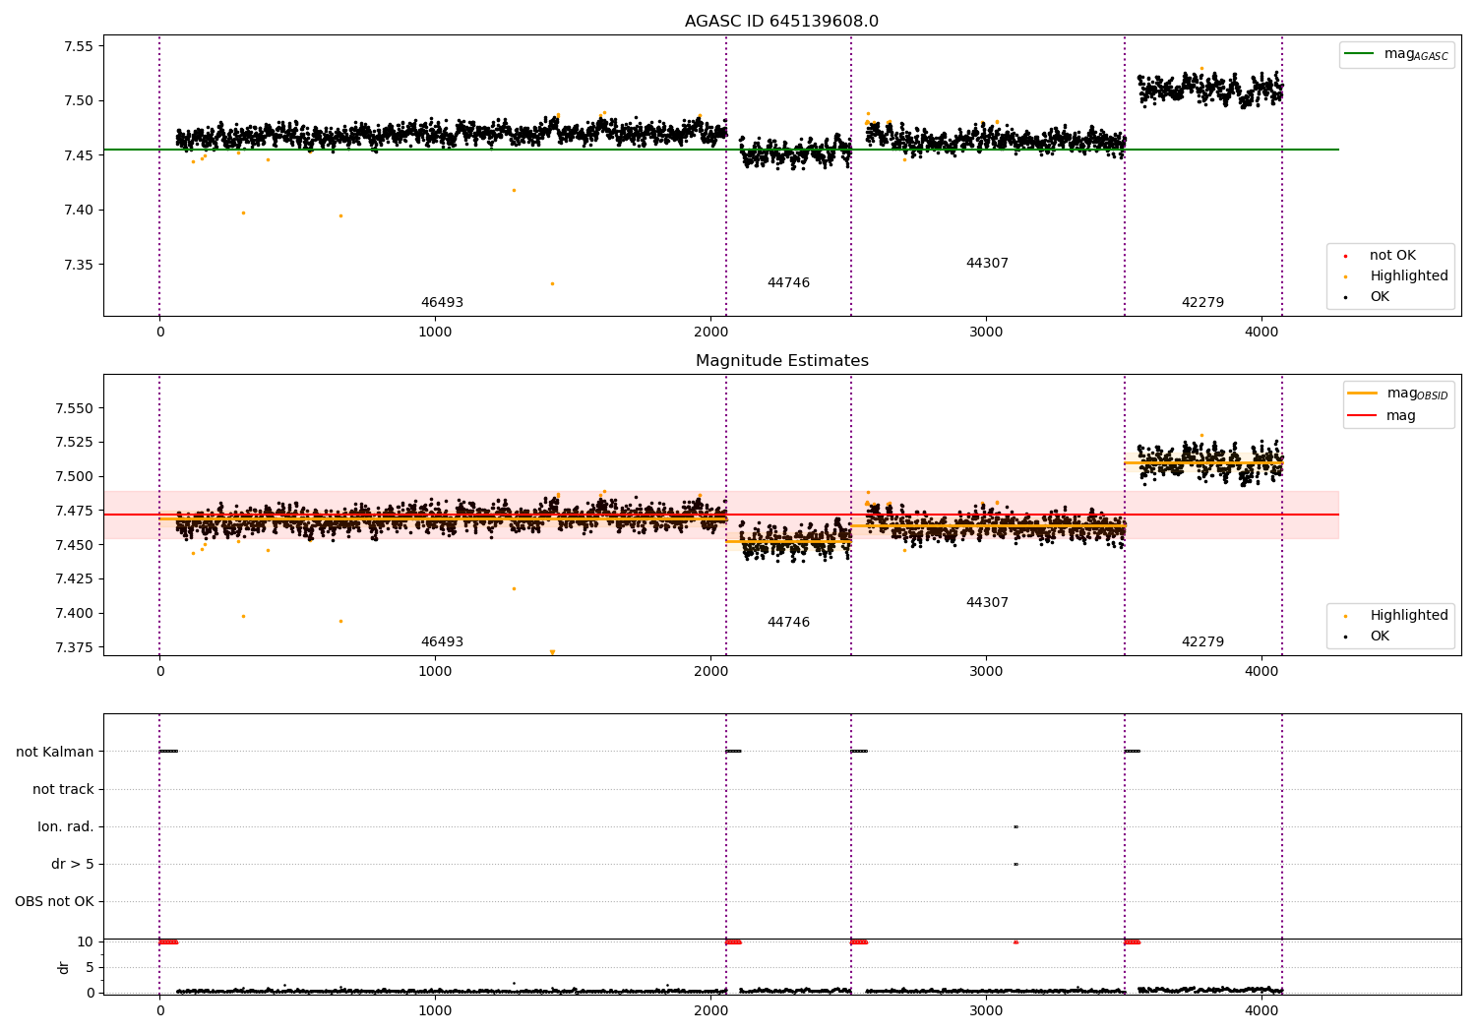Click the 7.55 y-axis tick label
The width and height of the screenshot is (1476, 1033).
[79, 46]
